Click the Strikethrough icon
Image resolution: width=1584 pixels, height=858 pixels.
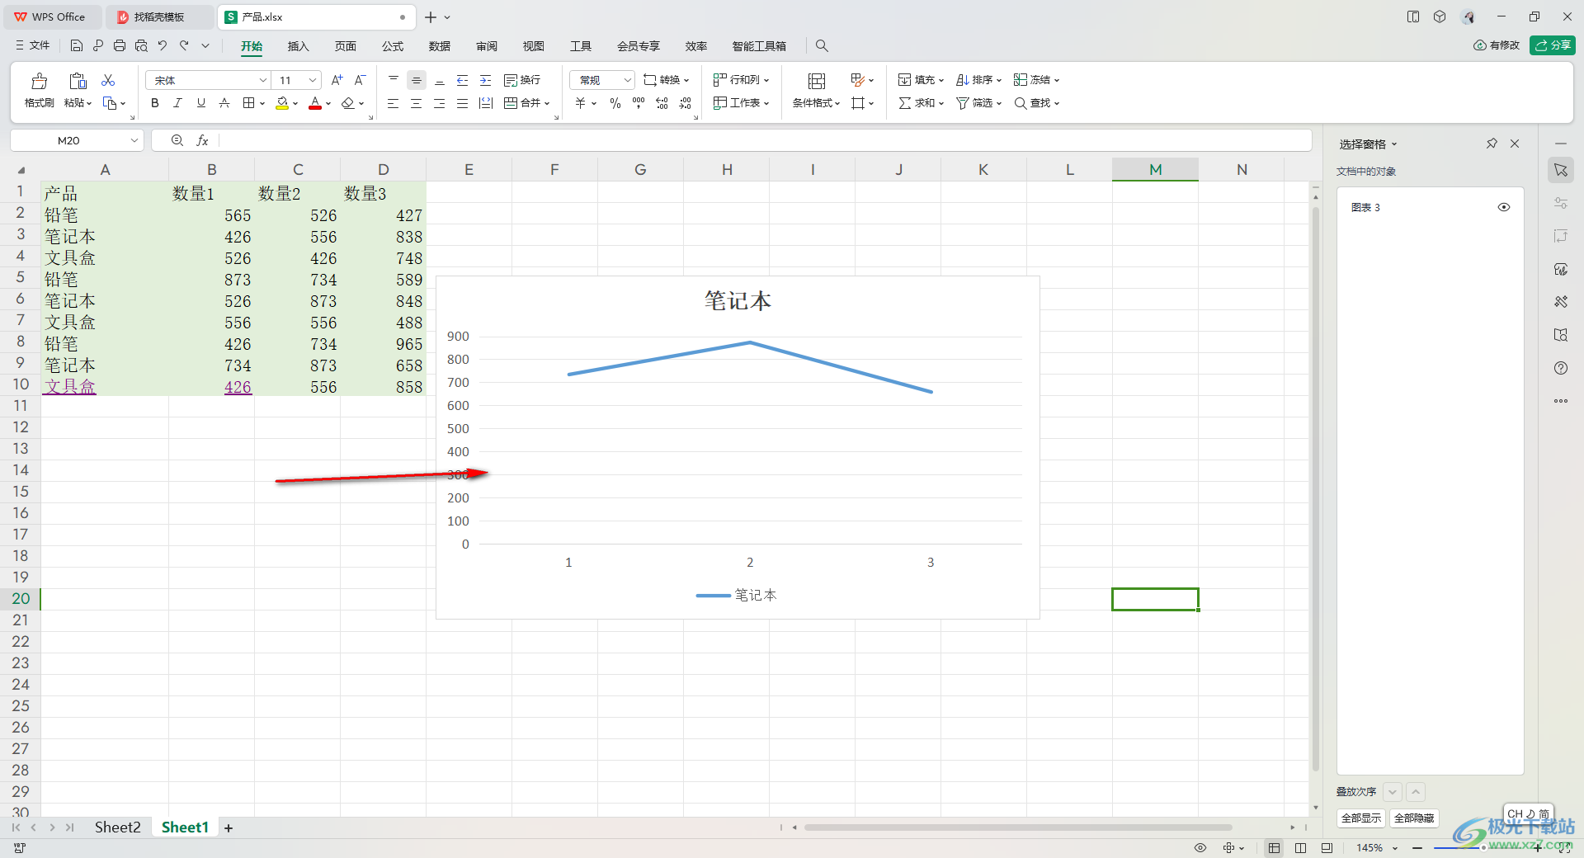click(x=224, y=103)
